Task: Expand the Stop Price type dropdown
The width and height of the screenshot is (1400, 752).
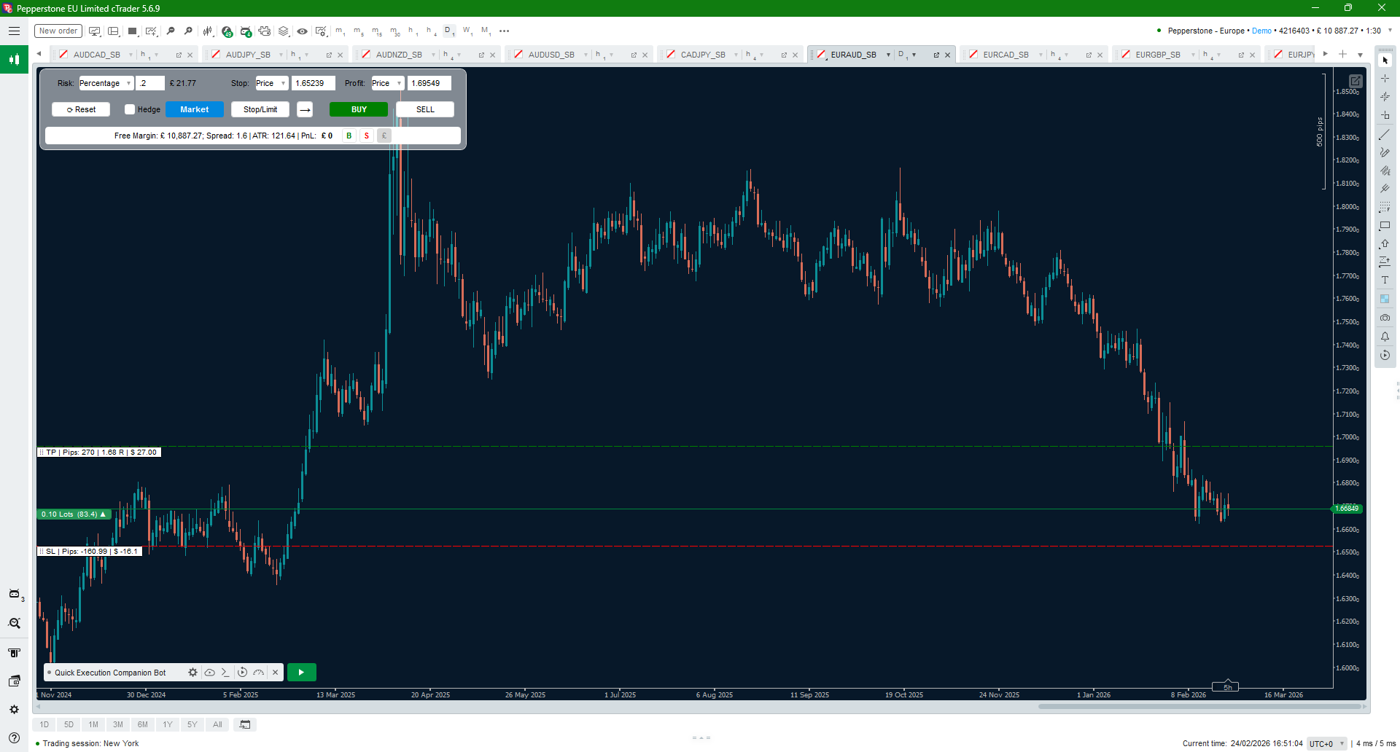Action: (271, 83)
